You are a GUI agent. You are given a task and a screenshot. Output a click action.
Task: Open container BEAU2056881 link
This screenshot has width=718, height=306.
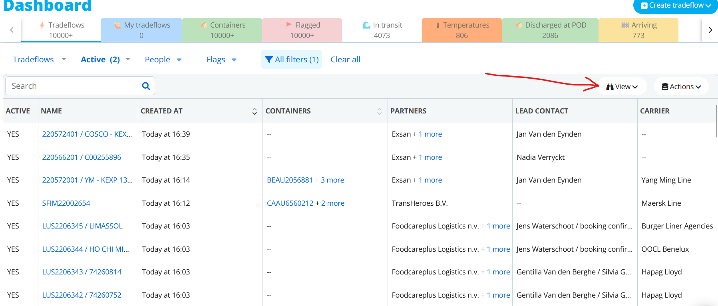coord(290,180)
